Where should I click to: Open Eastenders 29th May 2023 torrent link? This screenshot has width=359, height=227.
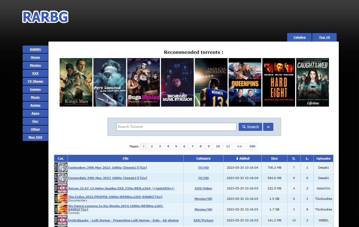pos(108,168)
